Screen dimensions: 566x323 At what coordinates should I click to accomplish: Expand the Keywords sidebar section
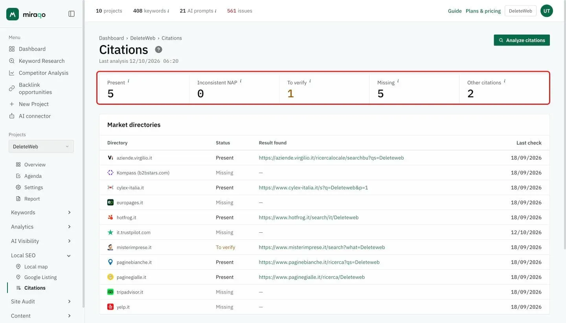pyautogui.click(x=41, y=212)
